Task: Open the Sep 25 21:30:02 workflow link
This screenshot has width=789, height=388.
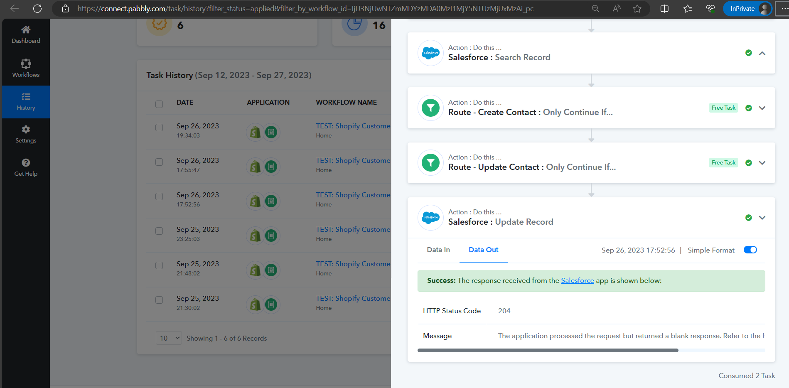Action: click(x=353, y=298)
